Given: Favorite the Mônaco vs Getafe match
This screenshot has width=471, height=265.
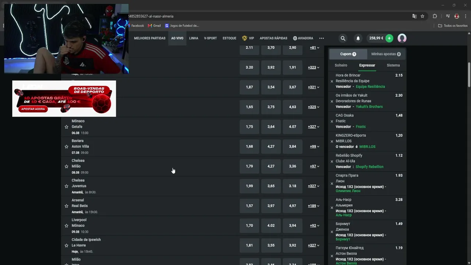Looking at the screenshot, I should point(67,127).
